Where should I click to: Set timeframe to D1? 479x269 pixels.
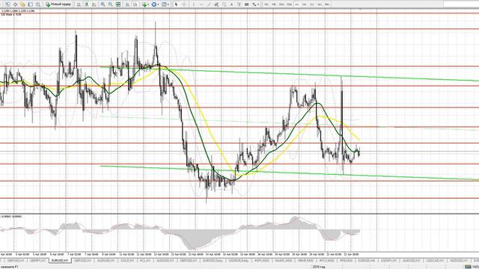coord(312,4)
